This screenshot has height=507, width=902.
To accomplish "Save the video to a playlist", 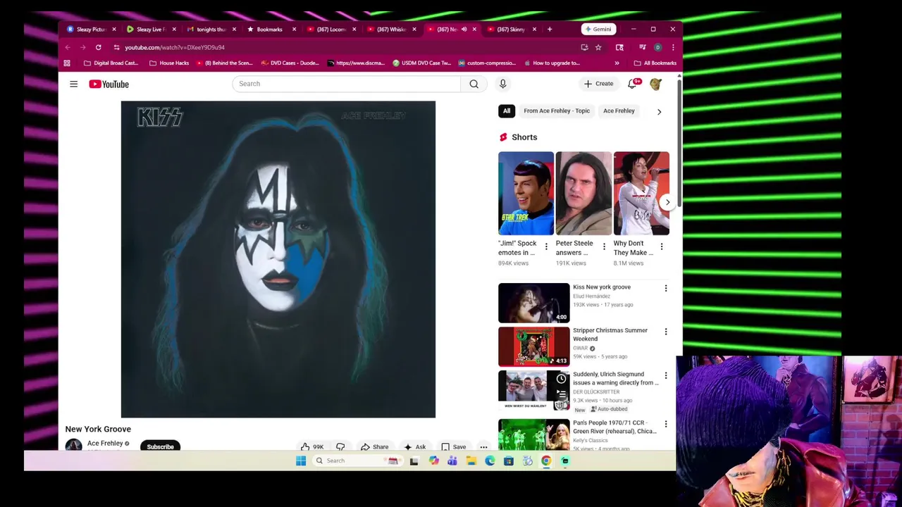I will point(453,446).
